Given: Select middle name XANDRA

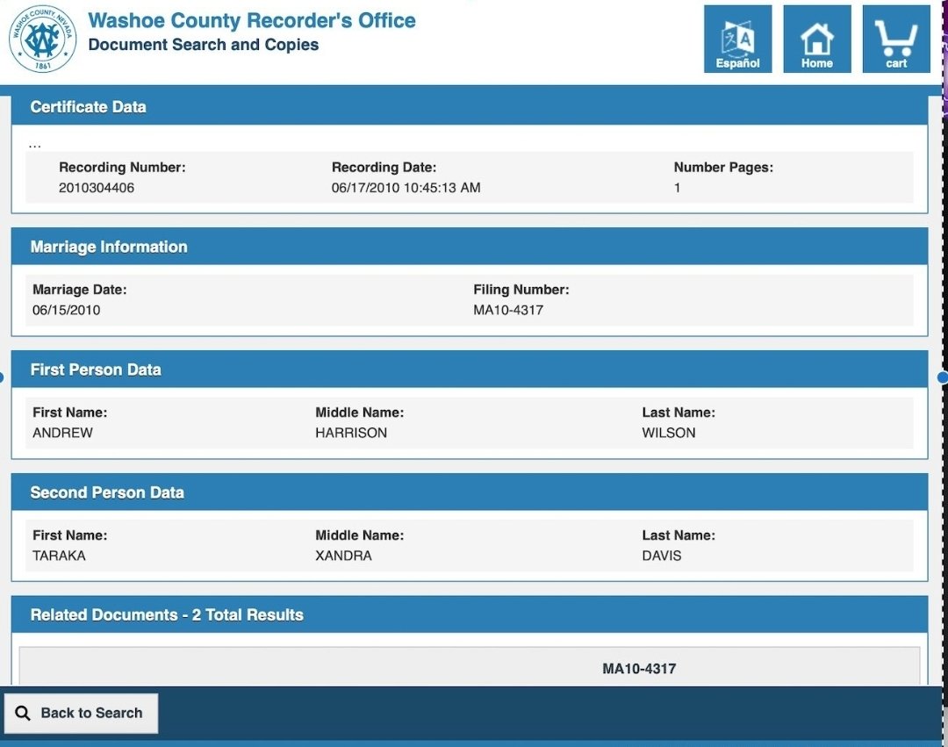Looking at the screenshot, I should click(x=343, y=556).
